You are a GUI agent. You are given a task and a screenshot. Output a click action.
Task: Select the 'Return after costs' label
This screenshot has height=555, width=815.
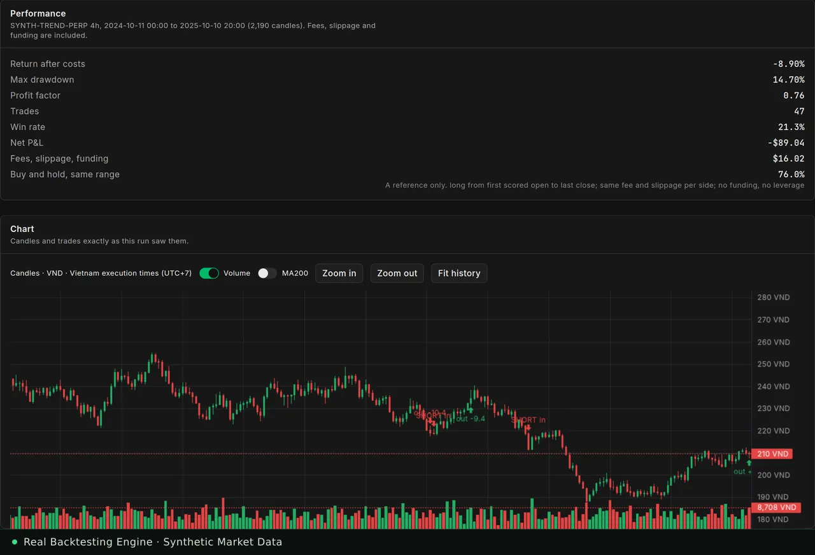pyautogui.click(x=48, y=64)
